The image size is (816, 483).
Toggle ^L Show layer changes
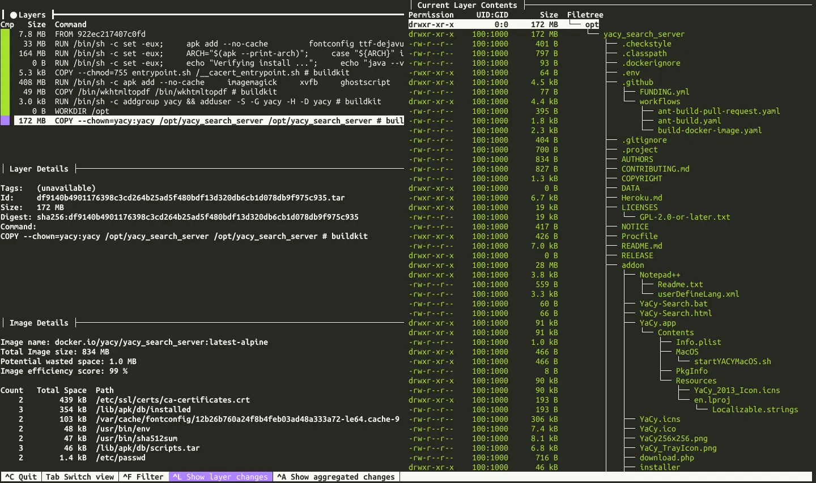(x=220, y=477)
